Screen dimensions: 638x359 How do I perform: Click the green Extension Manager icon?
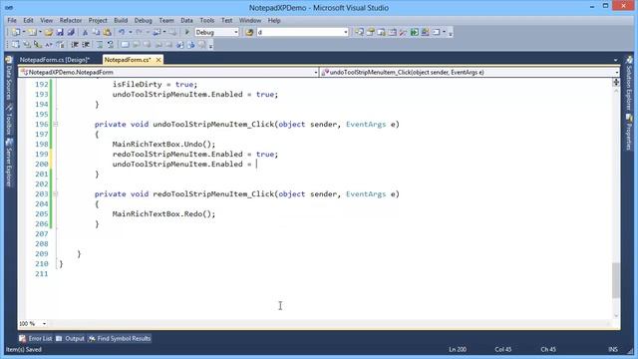click(x=415, y=32)
